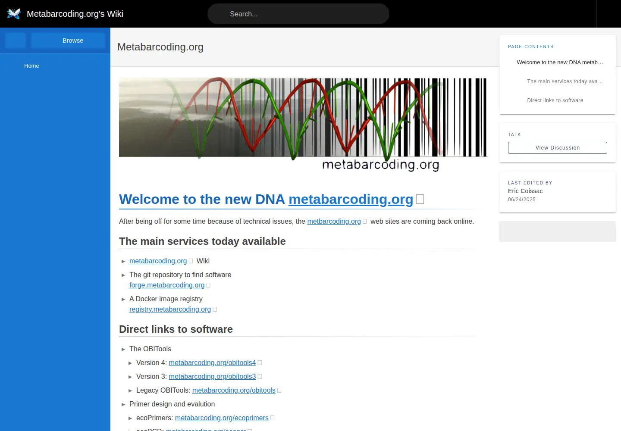Click 'The git repository to find software' text
Image resolution: width=621 pixels, height=431 pixels.
click(x=180, y=275)
